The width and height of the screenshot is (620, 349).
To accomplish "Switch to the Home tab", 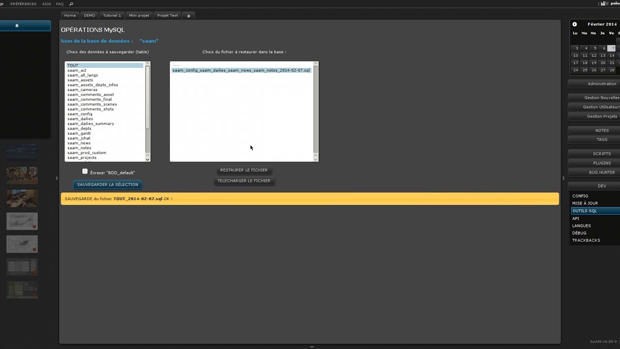I will tap(70, 16).
